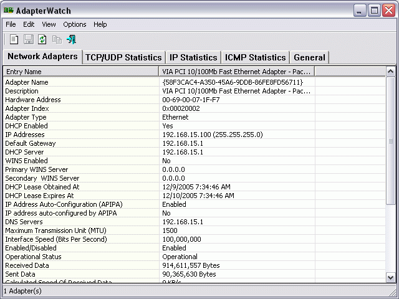Select the WINS Enabled row
Image resolution: width=399 pixels, height=299 pixels.
pos(195,161)
